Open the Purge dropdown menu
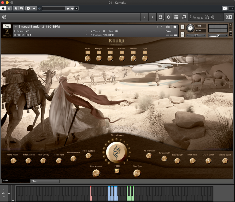Screen dimensions: 235x202 pyautogui.click(x=171, y=31)
